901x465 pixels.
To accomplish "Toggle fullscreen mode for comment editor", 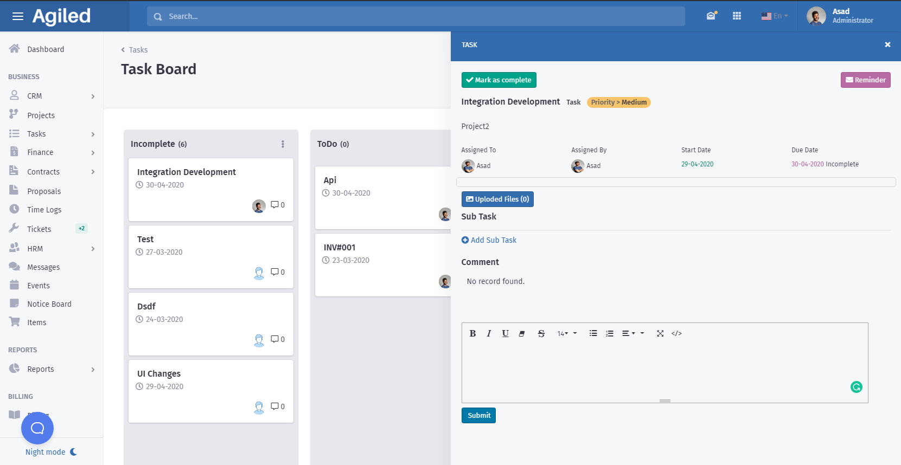I will [x=660, y=334].
